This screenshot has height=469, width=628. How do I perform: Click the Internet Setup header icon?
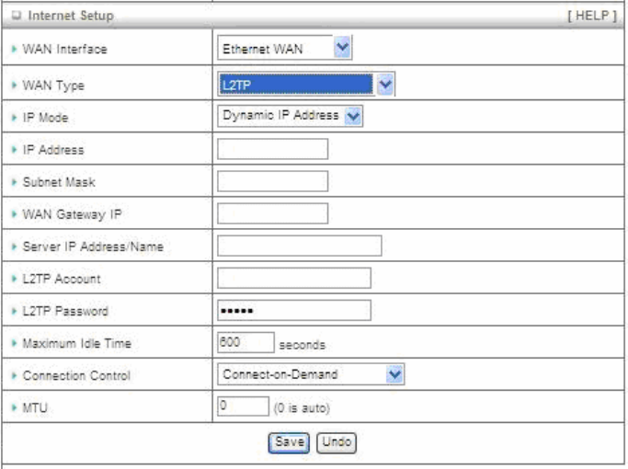(x=17, y=16)
